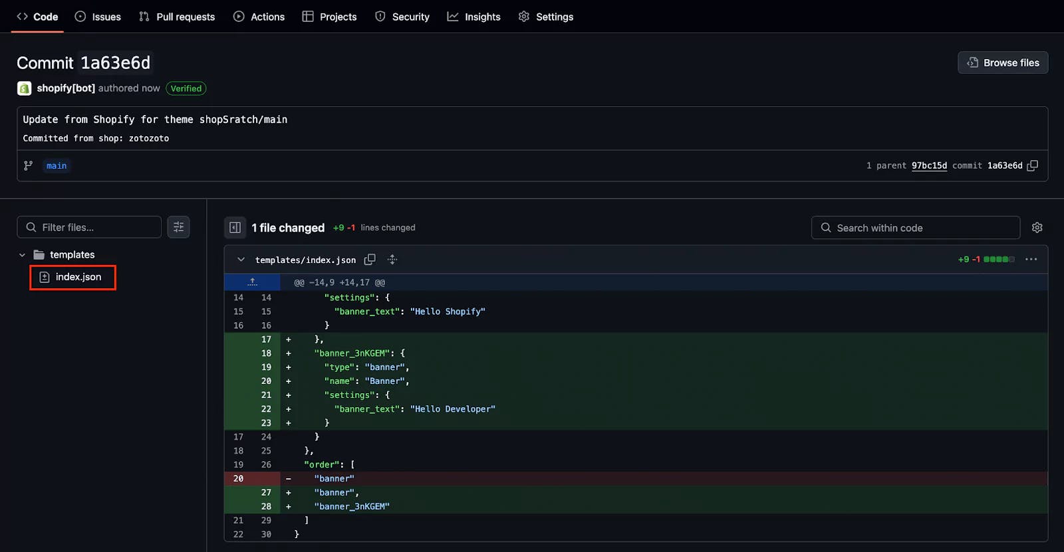Open the Projects tab
Viewport: 1064px width, 552px height.
point(329,17)
